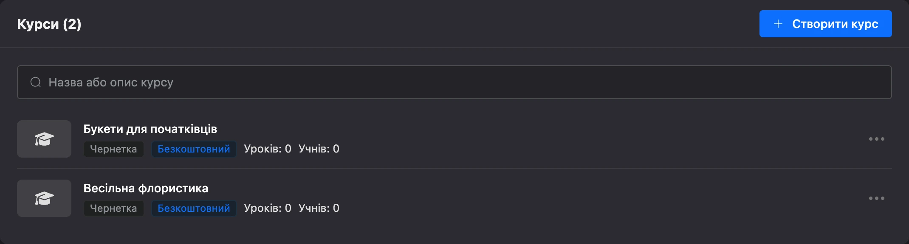
Task: Click Учнів: 0 for Букети для початківців
Action: pos(319,149)
